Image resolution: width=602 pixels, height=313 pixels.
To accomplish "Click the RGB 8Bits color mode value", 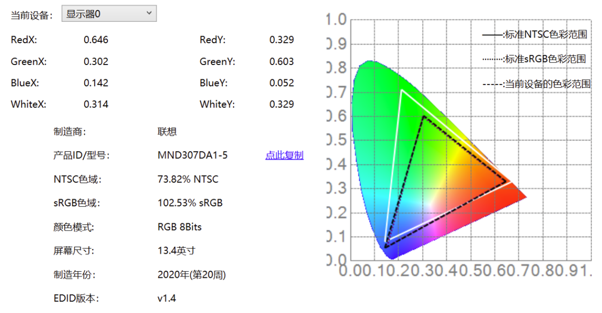I will (180, 227).
